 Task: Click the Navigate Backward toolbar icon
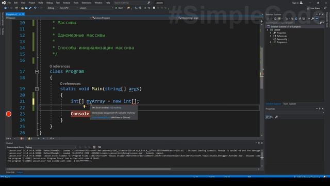click(5, 8)
